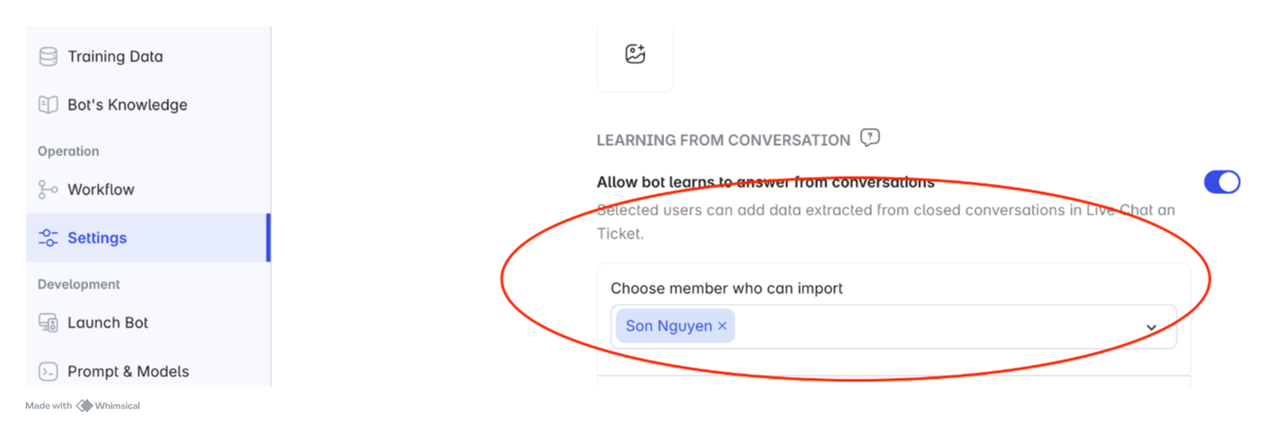Open the Training Data sidebar item
This screenshot has height=425, width=1283.
(x=115, y=57)
